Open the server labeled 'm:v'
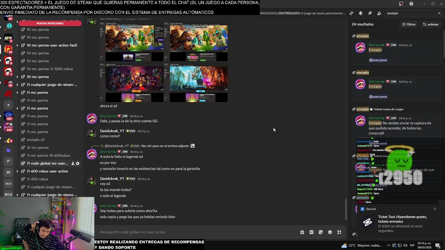Image resolution: width=445 pixels, height=250 pixels. coord(8,183)
